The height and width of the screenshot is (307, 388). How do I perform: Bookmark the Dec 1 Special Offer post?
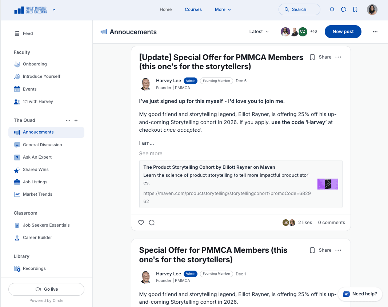(312, 250)
